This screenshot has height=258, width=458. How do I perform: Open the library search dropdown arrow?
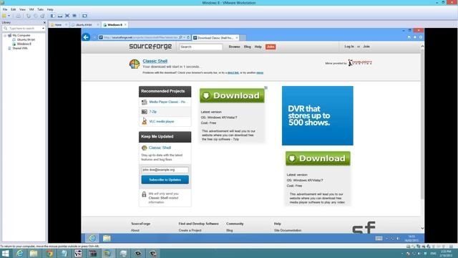pyautogui.click(x=43, y=29)
